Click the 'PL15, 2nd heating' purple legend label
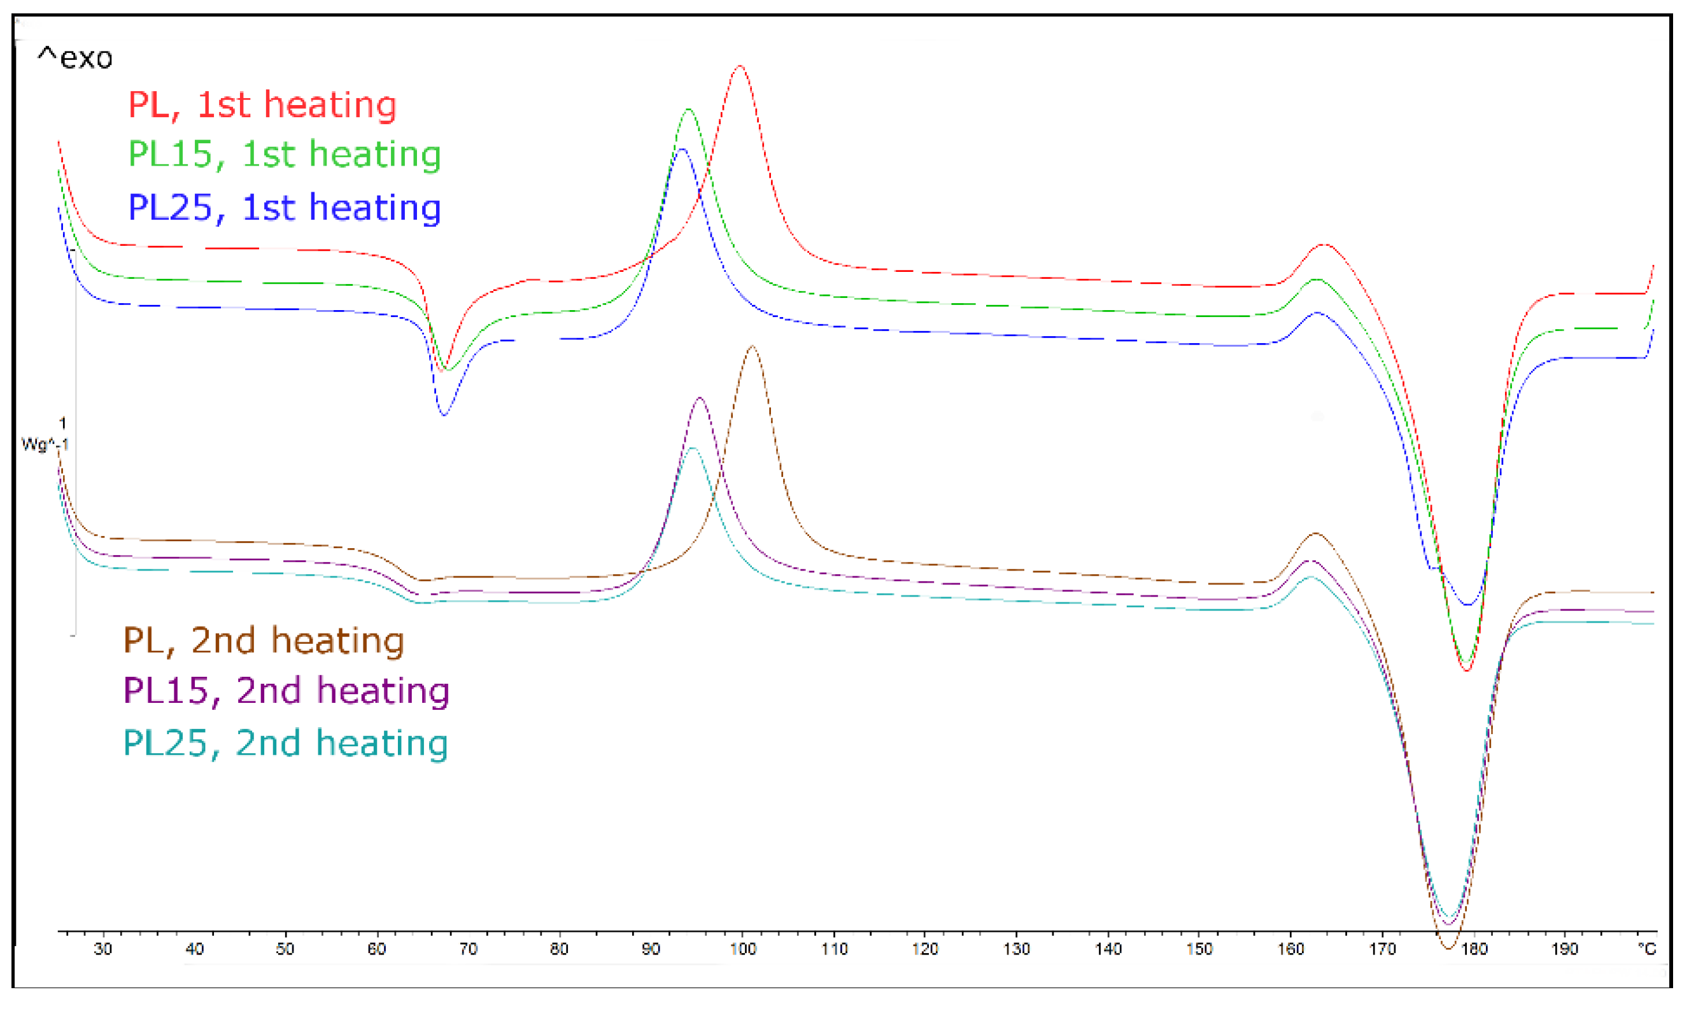Image resolution: width=1689 pixels, height=1013 pixels. 286,691
